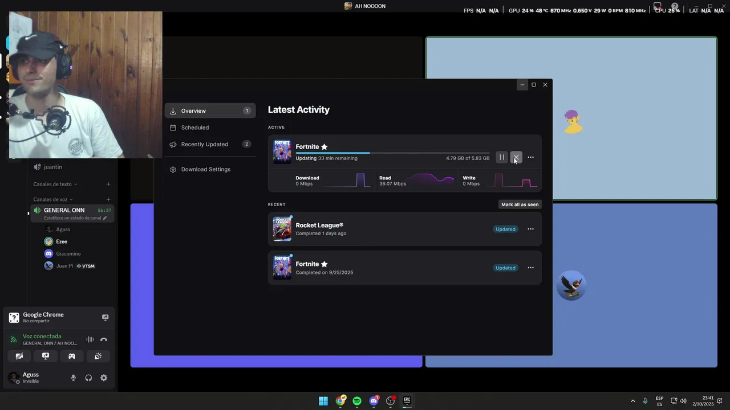Click the Mark all as seen button
Image resolution: width=730 pixels, height=410 pixels.
[520, 204]
